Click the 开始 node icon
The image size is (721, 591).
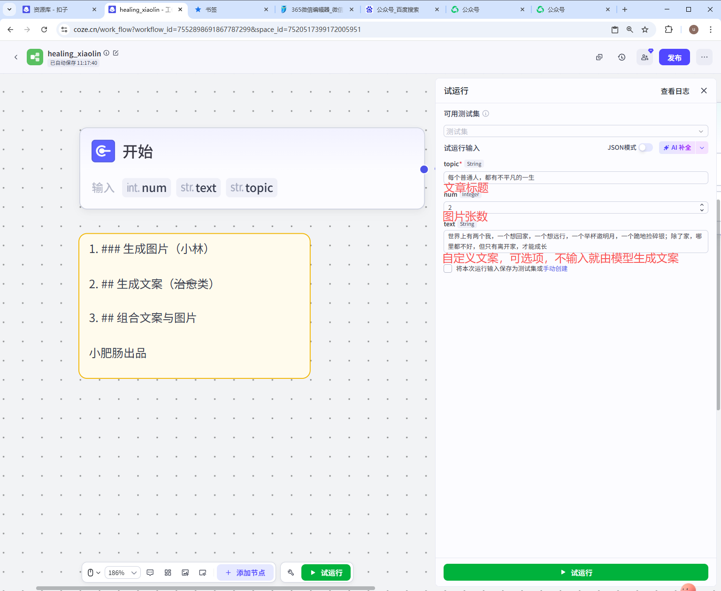click(x=103, y=151)
